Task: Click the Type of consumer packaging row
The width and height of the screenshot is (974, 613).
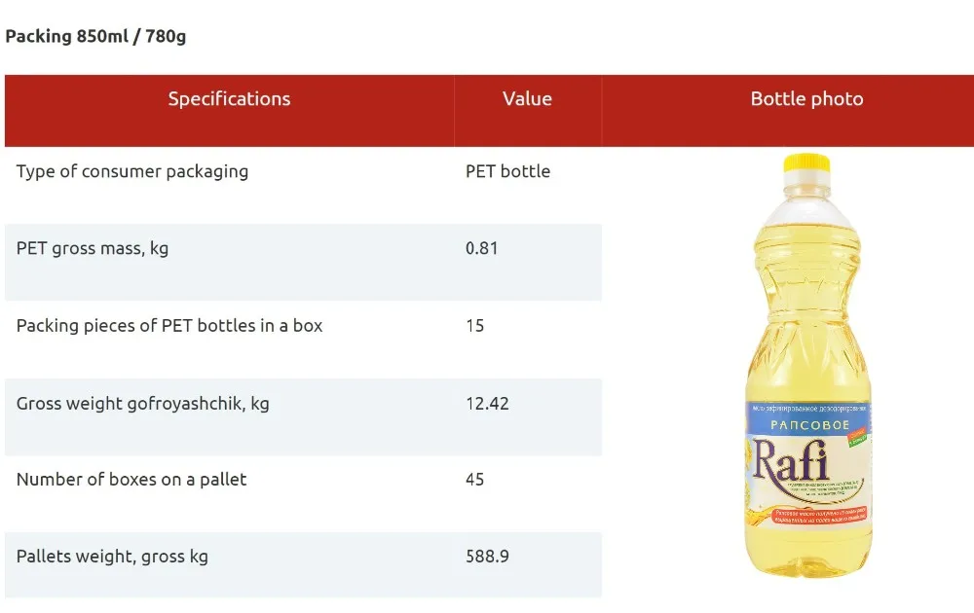Action: pos(132,172)
